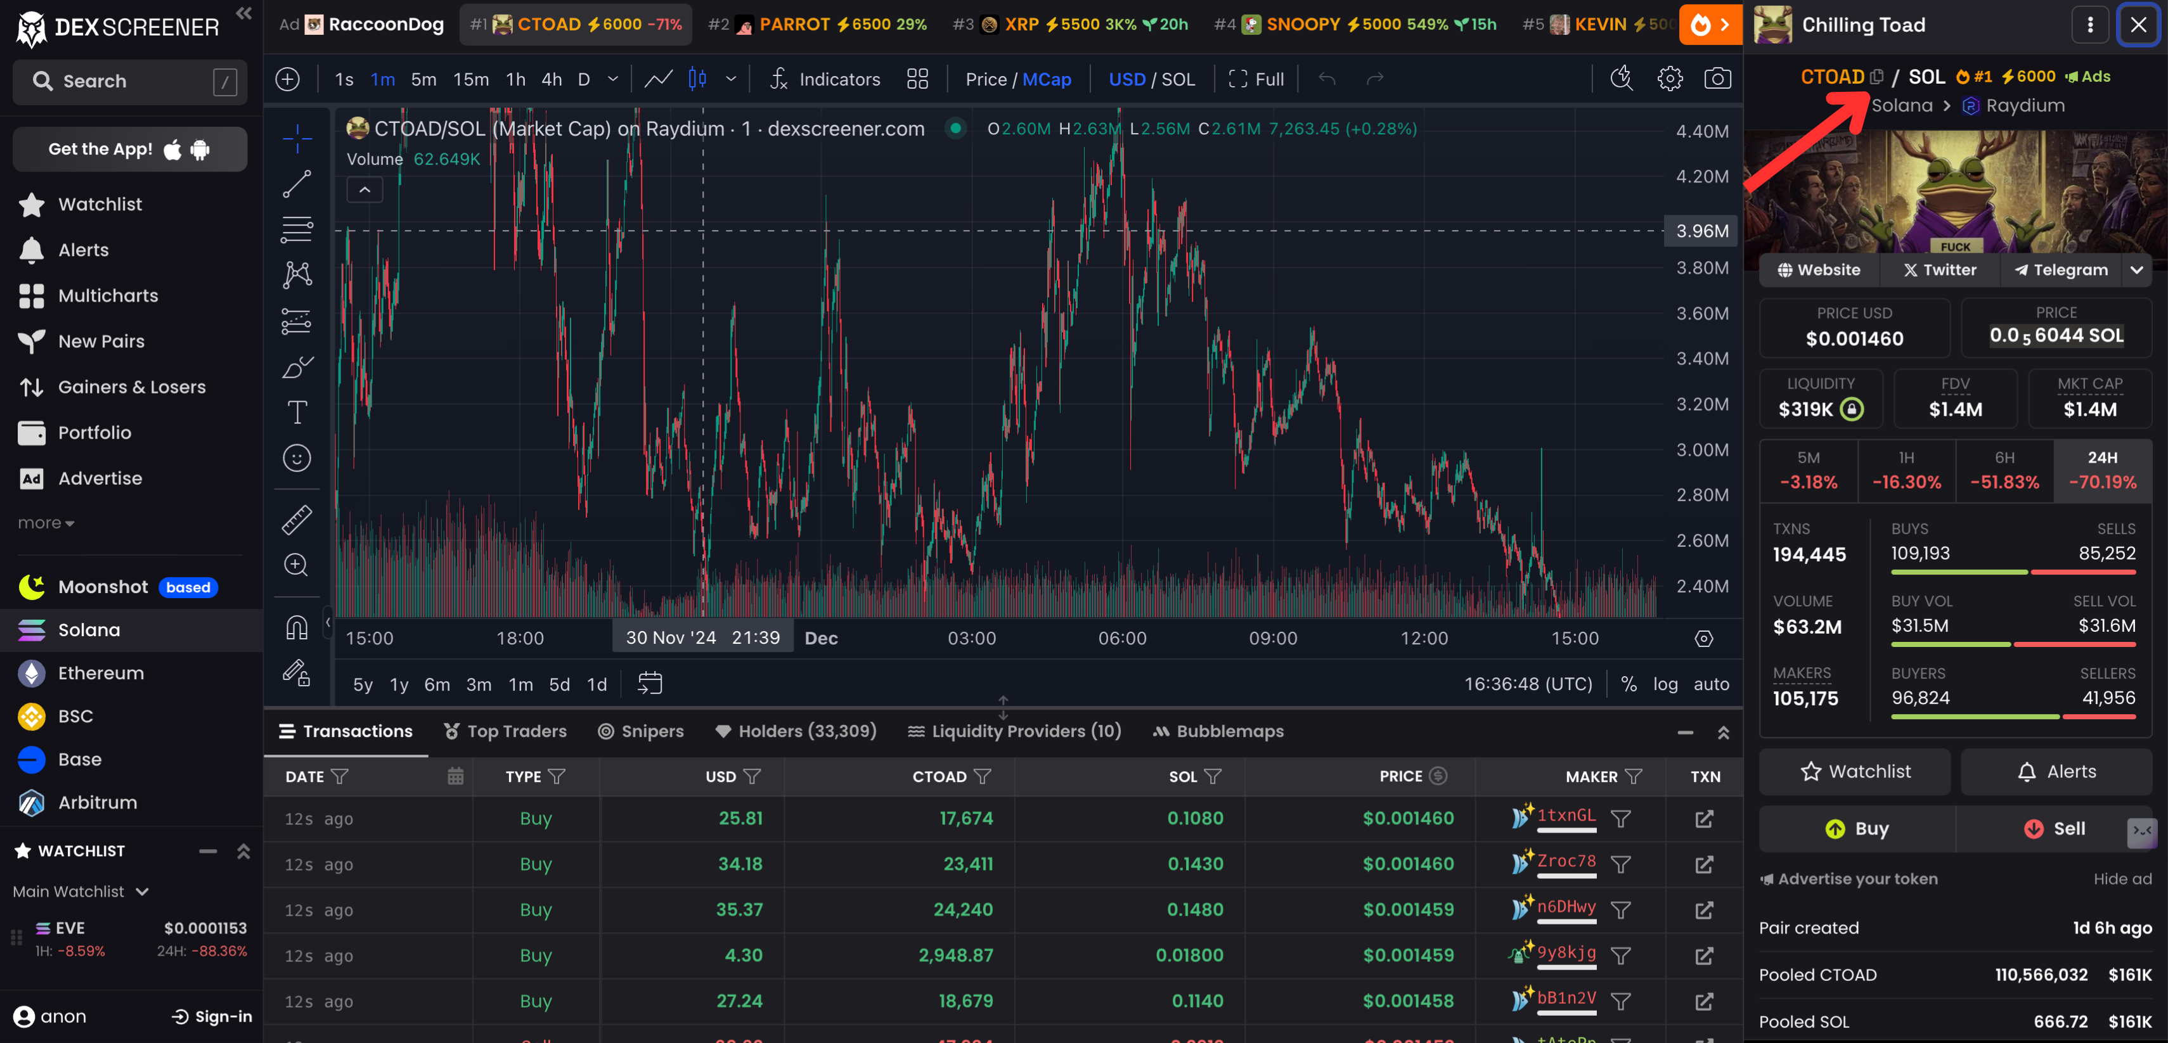Open the three-dot options menu
2168x1043 pixels.
coord(2090,25)
